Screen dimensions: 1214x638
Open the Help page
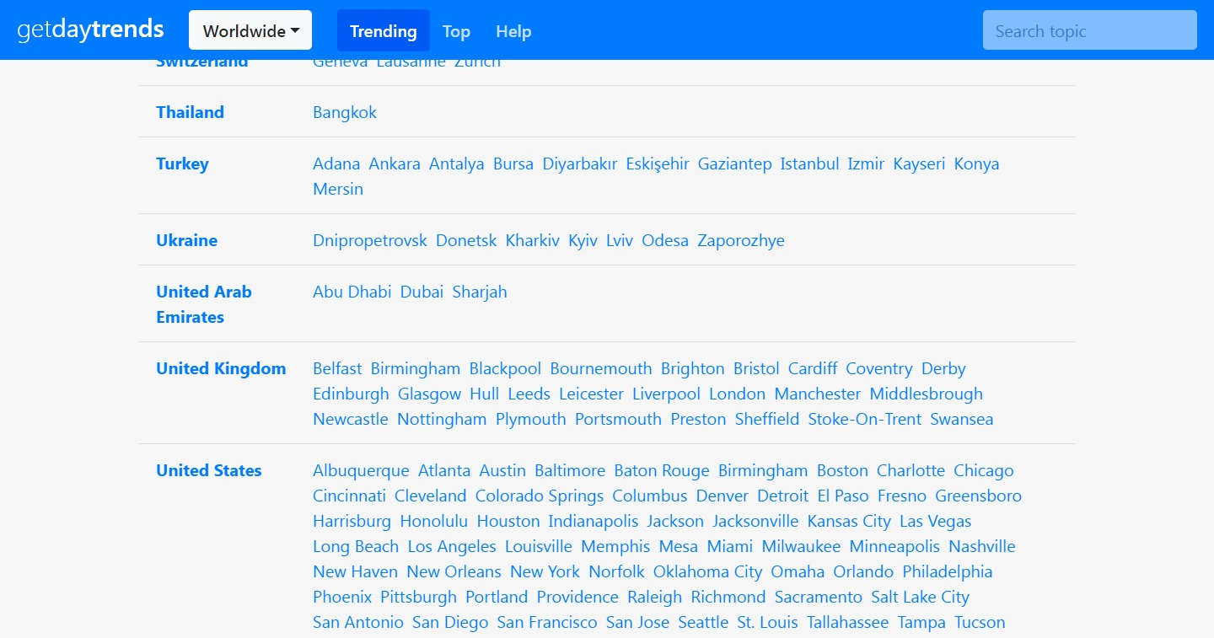(x=513, y=31)
